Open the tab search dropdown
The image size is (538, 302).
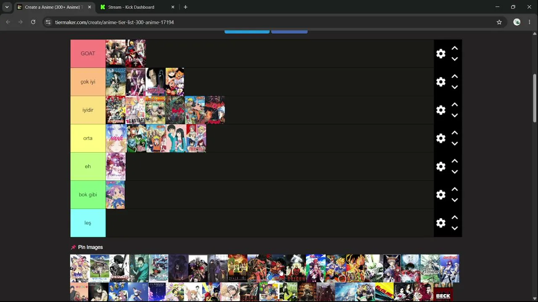coord(7,7)
